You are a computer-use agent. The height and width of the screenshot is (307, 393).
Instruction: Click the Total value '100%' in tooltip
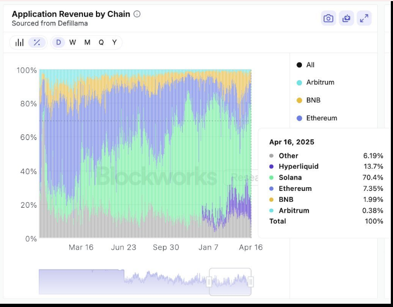pyautogui.click(x=374, y=221)
